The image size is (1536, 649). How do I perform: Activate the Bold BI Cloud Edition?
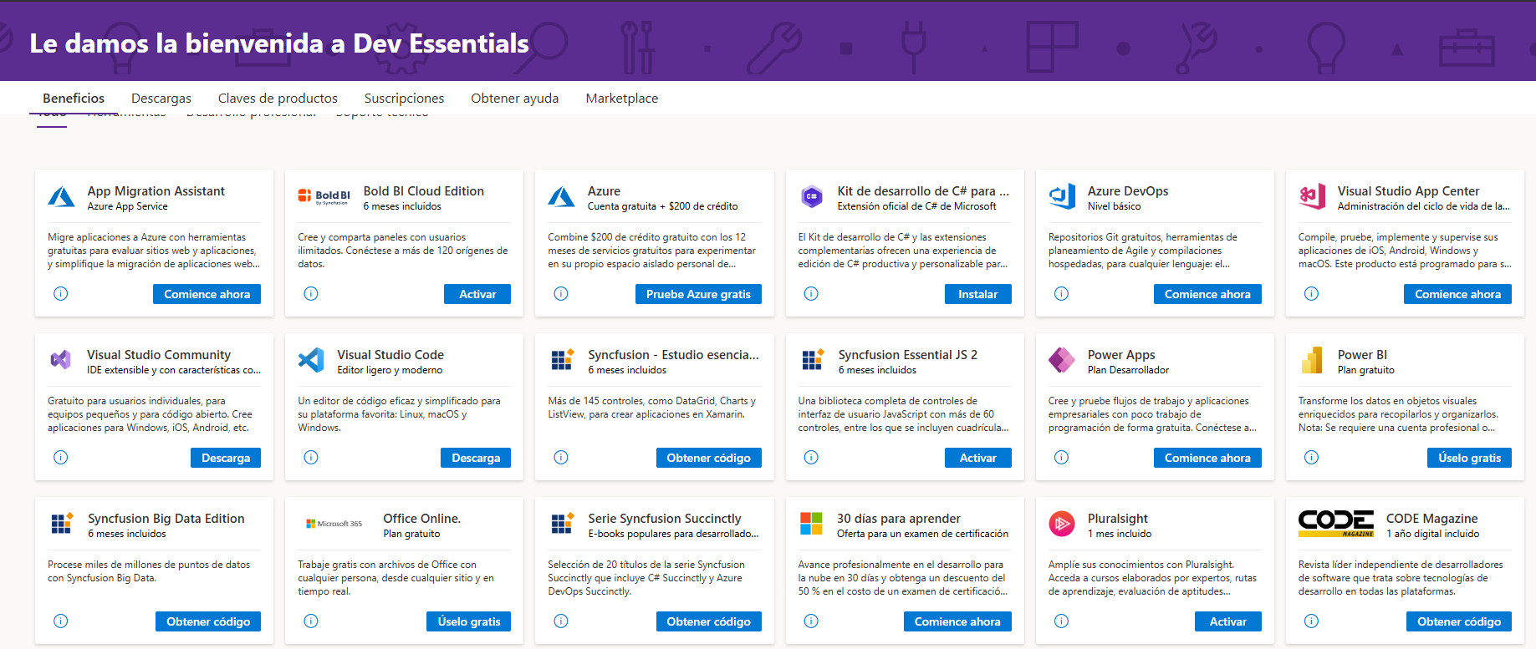pyautogui.click(x=477, y=294)
